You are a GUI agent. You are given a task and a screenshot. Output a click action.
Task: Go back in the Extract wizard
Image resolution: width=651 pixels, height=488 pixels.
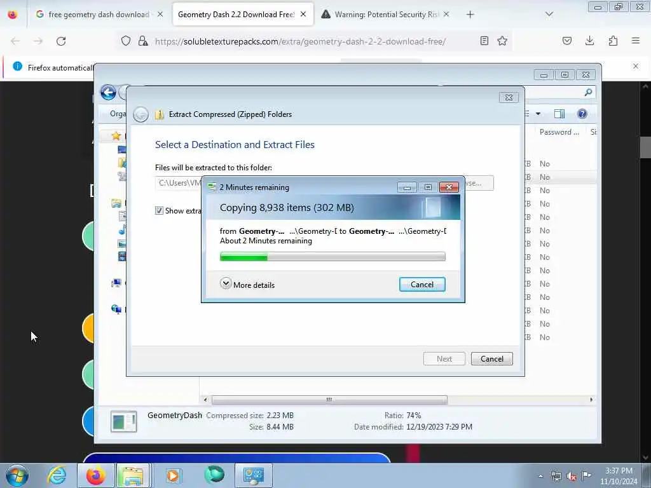point(140,114)
